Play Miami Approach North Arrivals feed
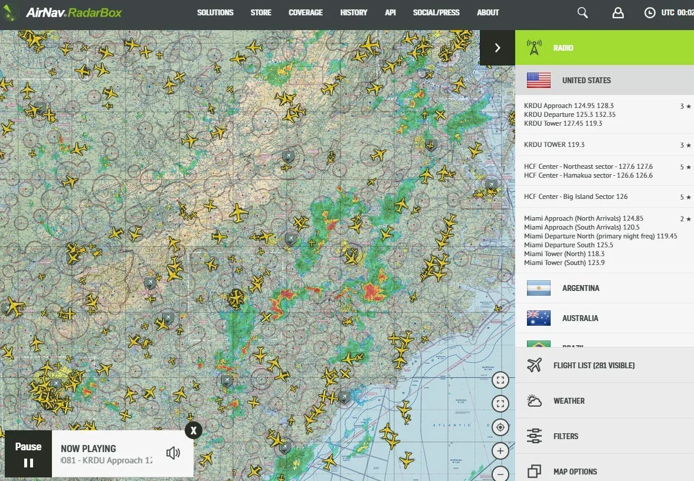694x481 pixels. [584, 218]
